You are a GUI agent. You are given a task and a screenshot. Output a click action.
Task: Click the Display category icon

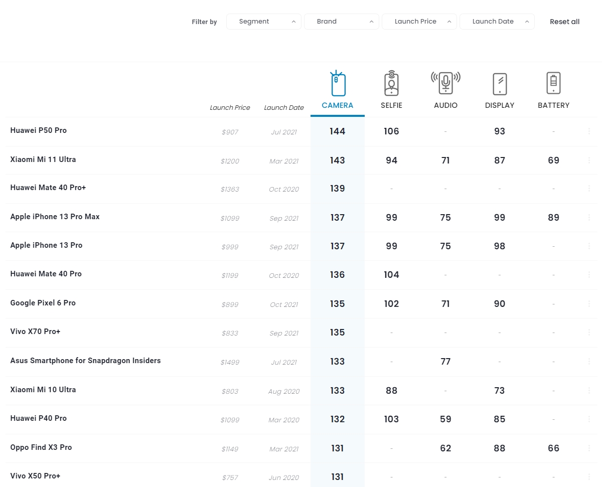pos(500,84)
